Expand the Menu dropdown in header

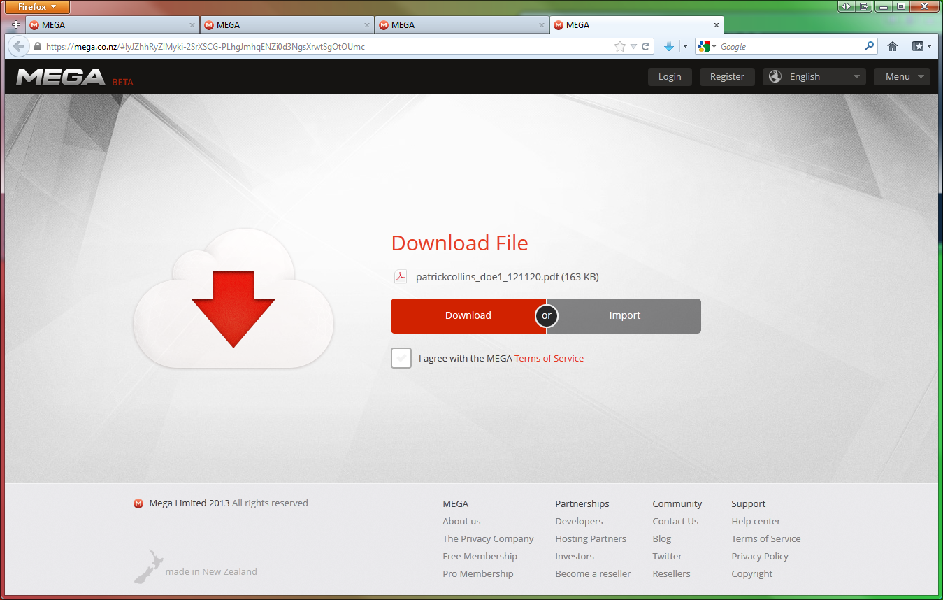902,77
